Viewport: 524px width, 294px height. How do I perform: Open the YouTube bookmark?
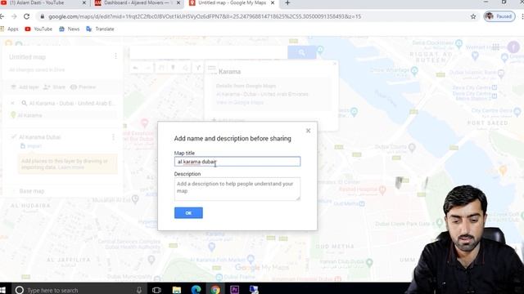(38, 29)
